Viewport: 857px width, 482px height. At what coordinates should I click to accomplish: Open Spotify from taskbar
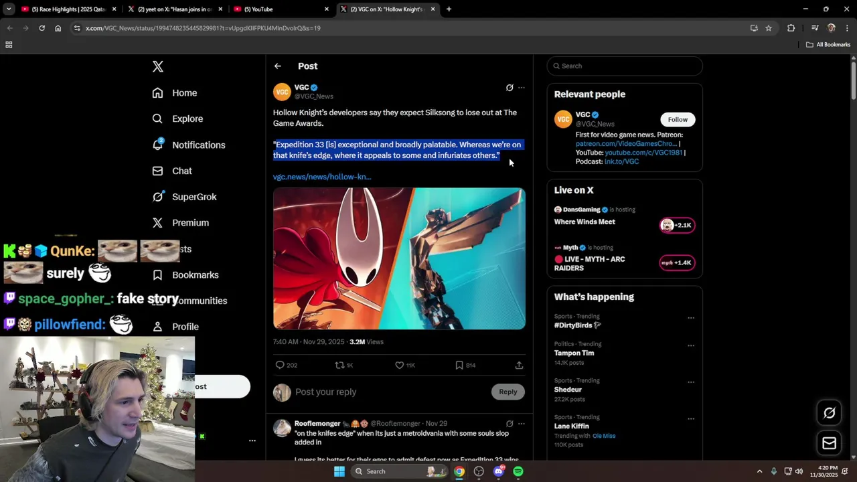pyautogui.click(x=518, y=471)
